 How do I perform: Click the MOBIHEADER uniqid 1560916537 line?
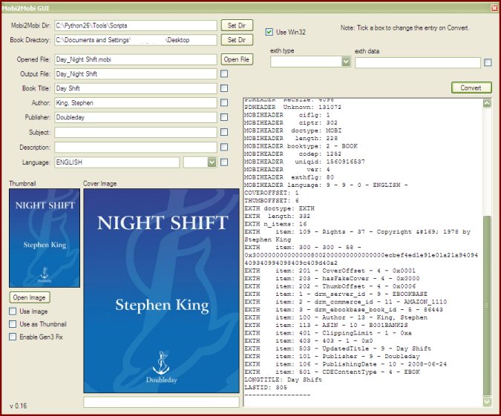[304, 162]
